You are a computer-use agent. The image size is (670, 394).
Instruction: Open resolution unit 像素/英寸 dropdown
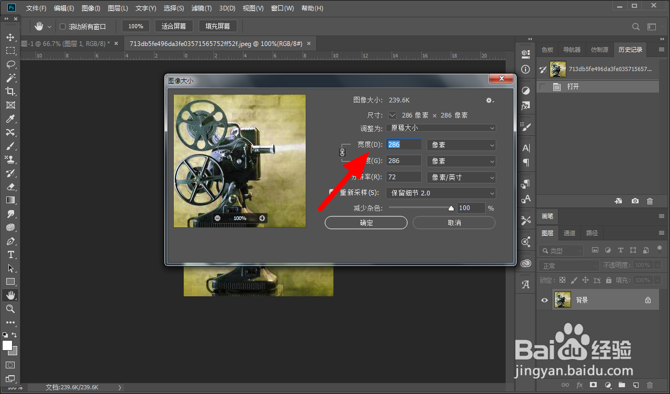(x=461, y=177)
